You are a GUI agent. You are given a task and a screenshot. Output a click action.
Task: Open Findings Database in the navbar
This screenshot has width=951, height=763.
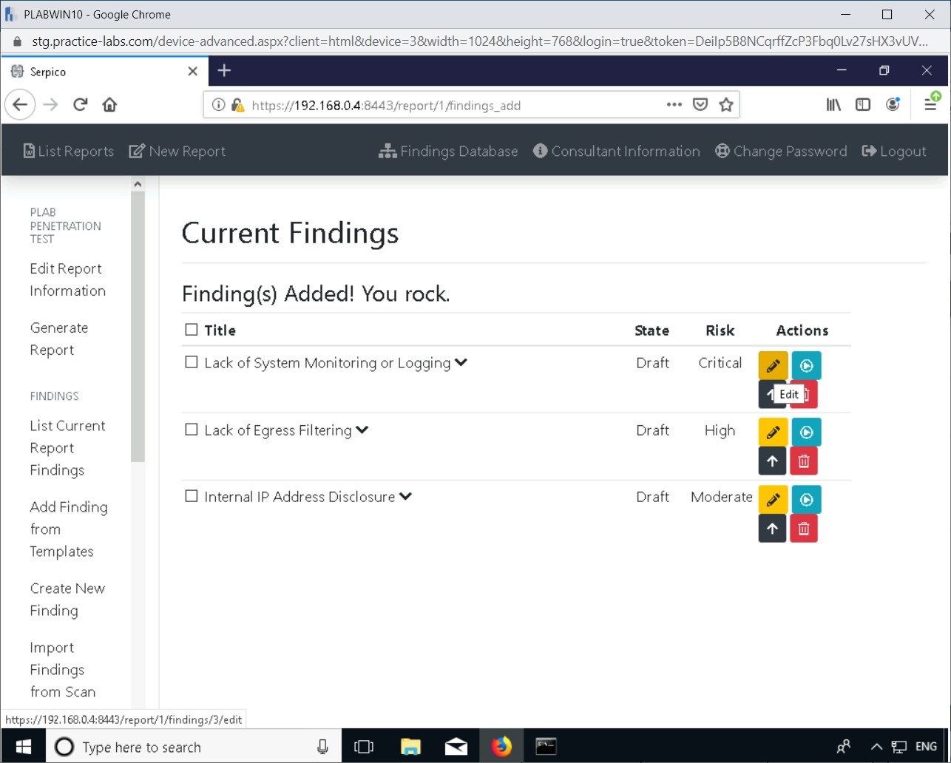click(448, 151)
